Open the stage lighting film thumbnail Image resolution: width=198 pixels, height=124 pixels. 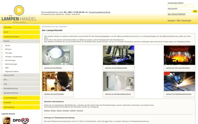180,55
